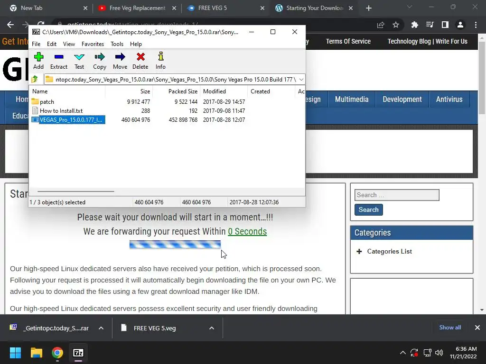Click the 0 Seconds countdown link
The width and height of the screenshot is (486, 364).
pos(247,231)
